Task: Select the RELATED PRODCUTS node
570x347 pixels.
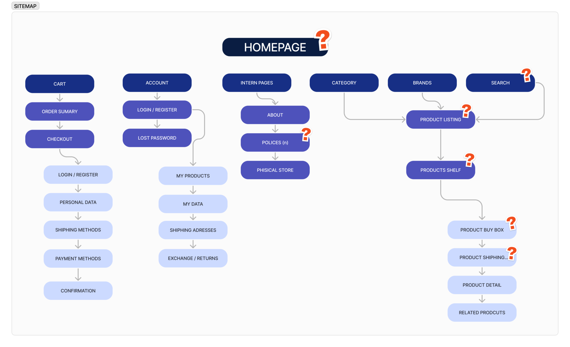Action: coord(482,312)
